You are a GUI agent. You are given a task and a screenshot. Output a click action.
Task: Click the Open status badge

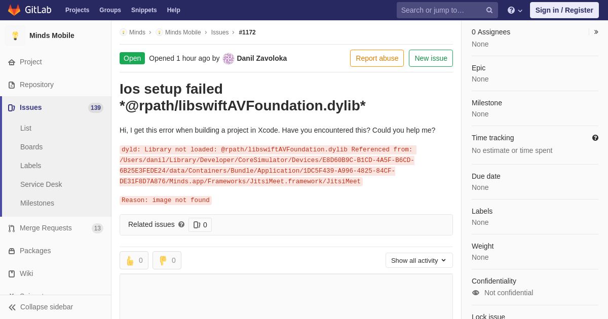tap(132, 58)
